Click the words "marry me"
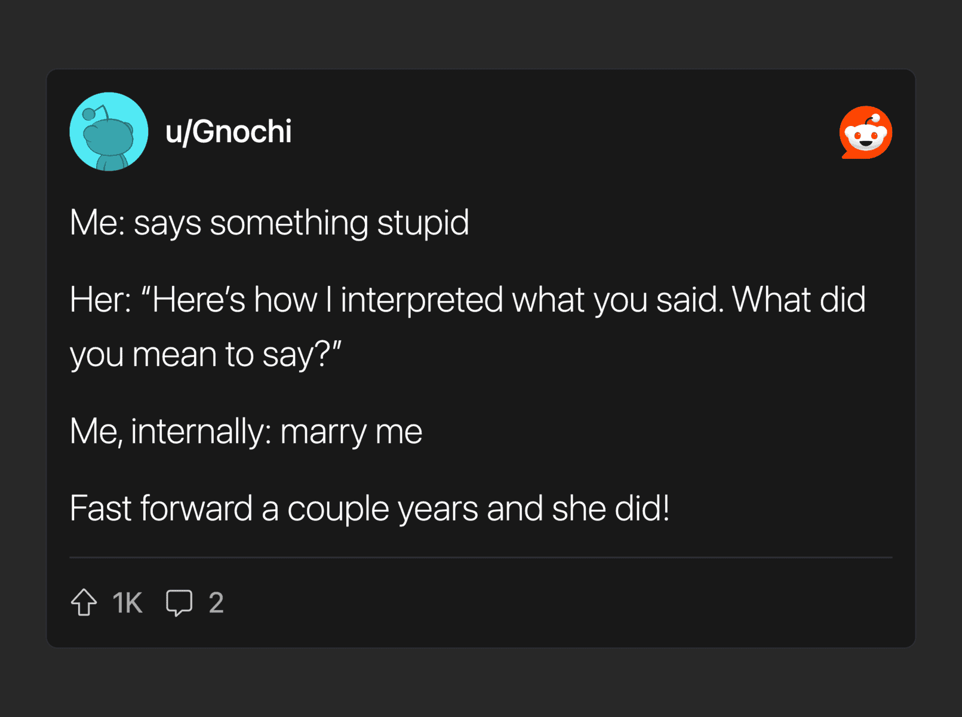Image resolution: width=962 pixels, height=717 pixels. click(351, 431)
